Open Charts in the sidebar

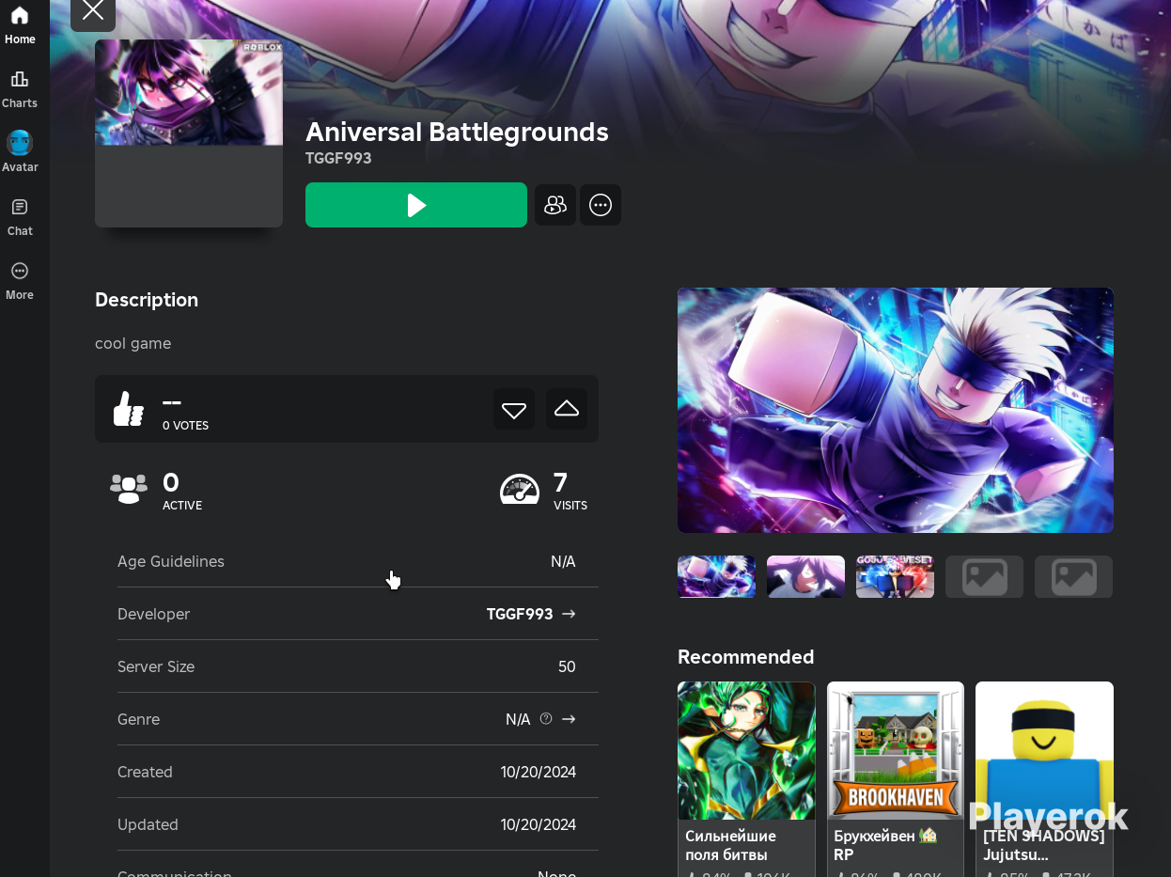coord(20,89)
